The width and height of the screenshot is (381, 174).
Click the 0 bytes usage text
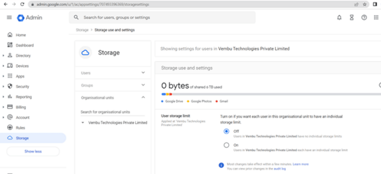[175, 85]
